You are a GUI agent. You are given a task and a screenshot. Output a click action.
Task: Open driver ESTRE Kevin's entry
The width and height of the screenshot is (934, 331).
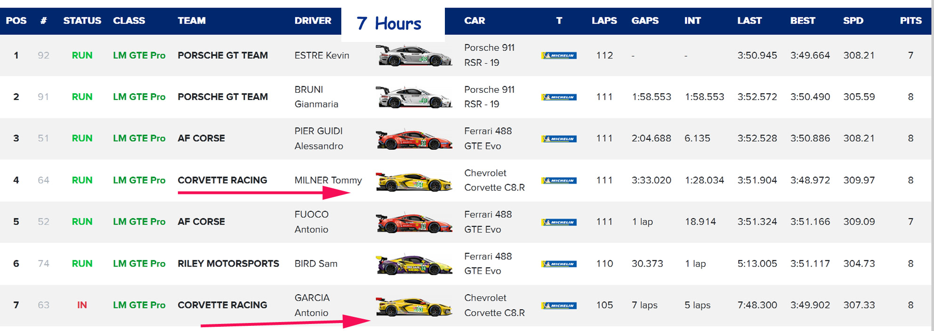[322, 56]
